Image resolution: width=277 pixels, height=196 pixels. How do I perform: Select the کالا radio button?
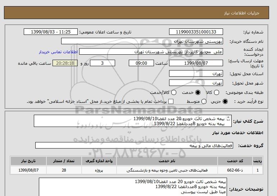[217, 92]
